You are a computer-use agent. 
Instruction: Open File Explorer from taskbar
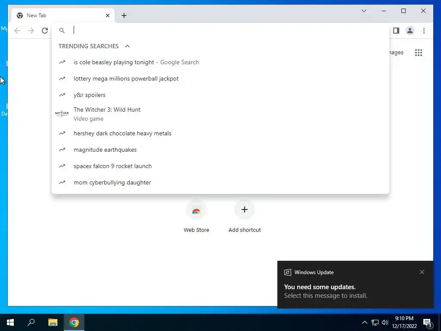tap(53, 322)
